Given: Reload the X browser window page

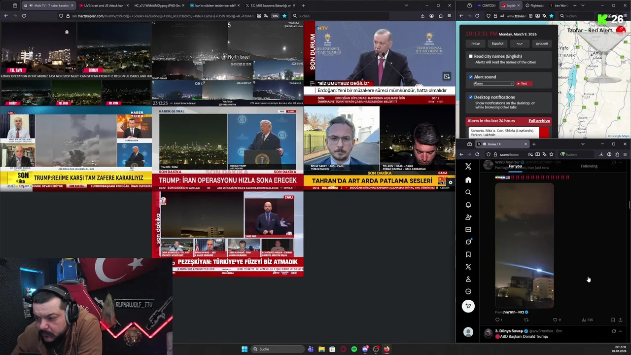Looking at the screenshot, I should 477,154.
